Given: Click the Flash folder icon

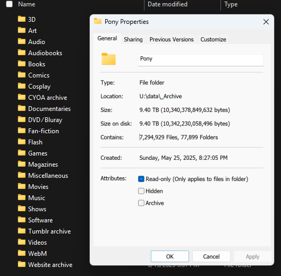Looking at the screenshot, I should pos(22,142).
